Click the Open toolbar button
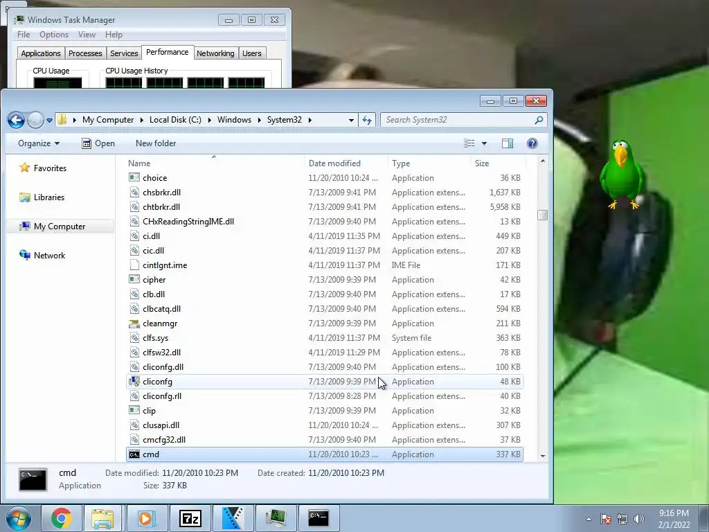 98,143
